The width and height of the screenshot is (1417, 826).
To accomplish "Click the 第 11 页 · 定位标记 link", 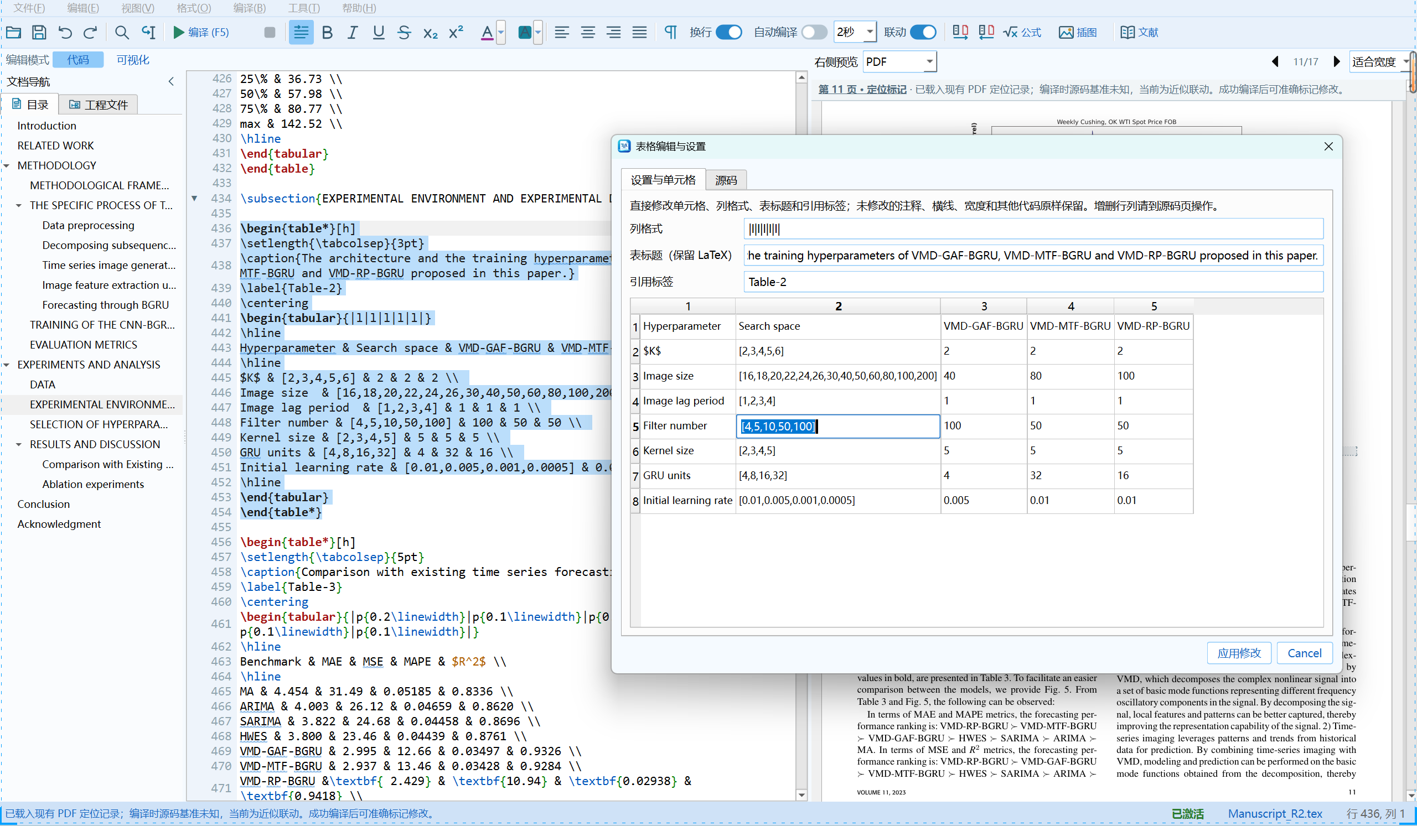I will (862, 89).
